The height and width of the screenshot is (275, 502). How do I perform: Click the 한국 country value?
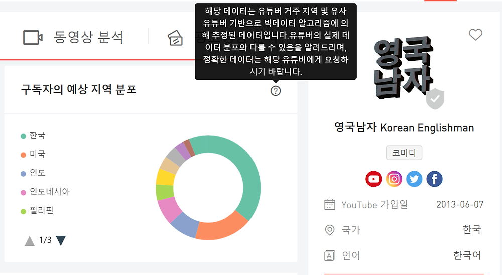coord(472,229)
